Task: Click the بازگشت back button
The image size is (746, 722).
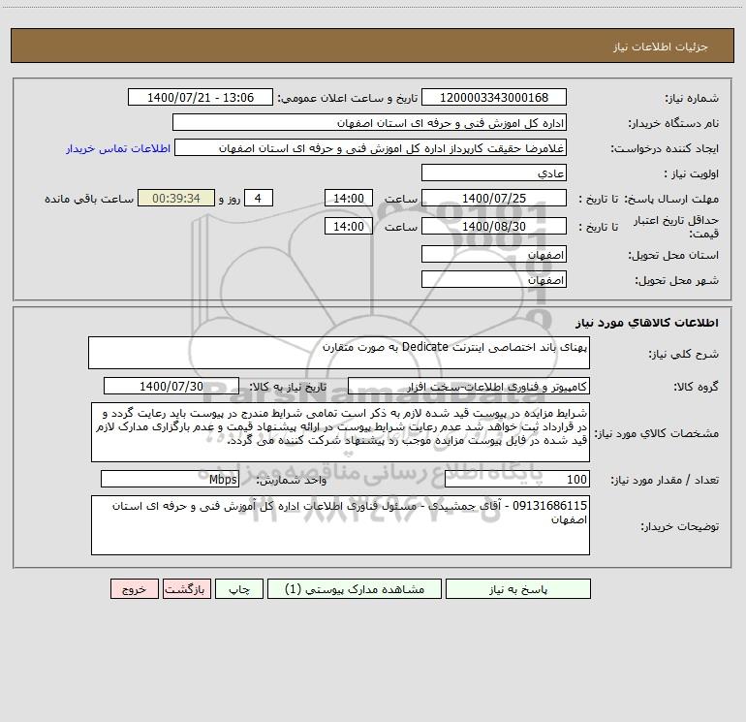Action: pyautogui.click(x=187, y=589)
